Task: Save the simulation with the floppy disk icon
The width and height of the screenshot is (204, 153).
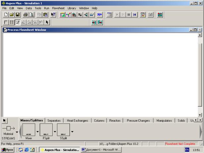Action: click(x=18, y=15)
